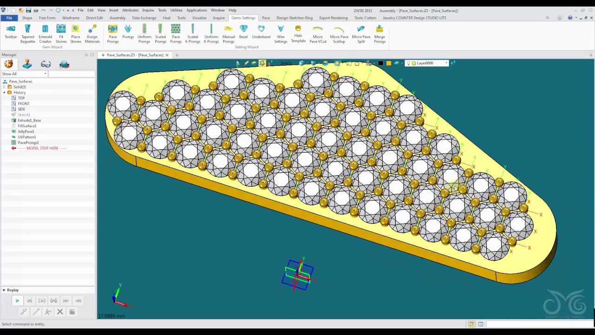Collapse the Replay panel
The width and height of the screenshot is (595, 335).
[4, 290]
